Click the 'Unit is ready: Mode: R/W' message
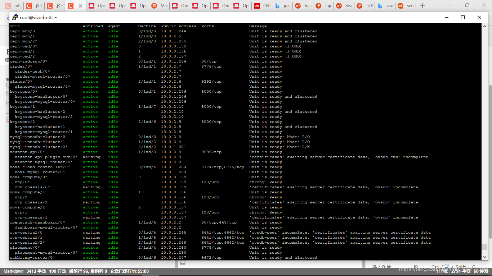This screenshot has width=492, height=276. [279, 147]
